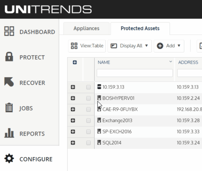The image size is (202, 171).
Task: Open the JOBS menu label
Action: point(26,108)
